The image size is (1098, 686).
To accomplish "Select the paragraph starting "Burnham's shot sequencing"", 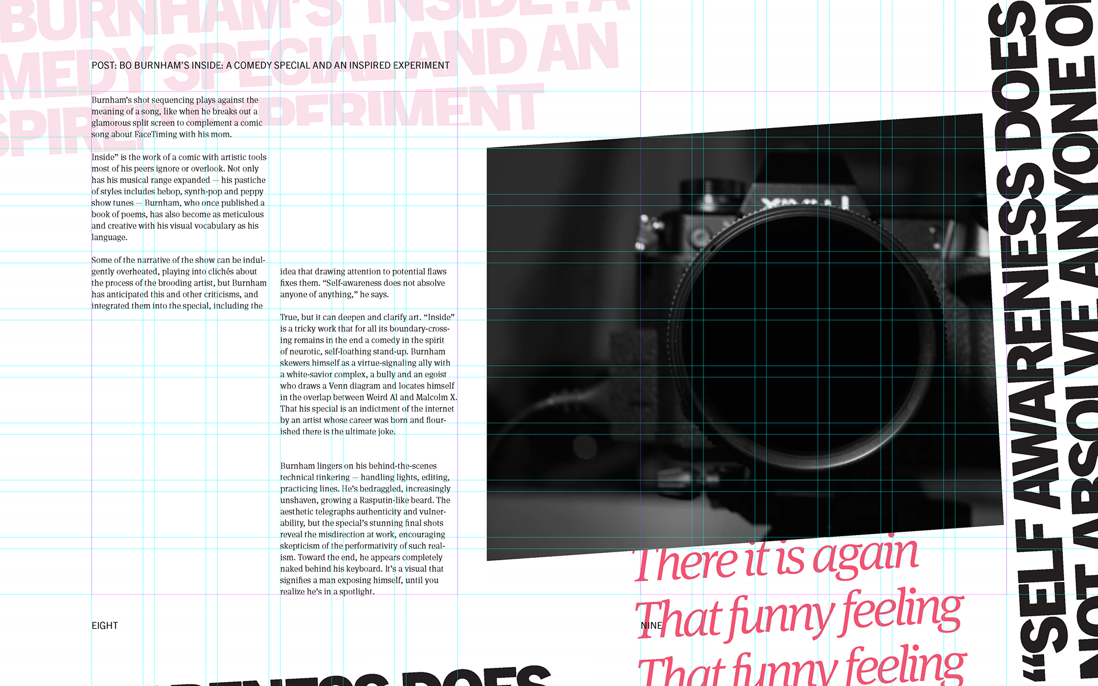I will pyautogui.click(x=177, y=117).
